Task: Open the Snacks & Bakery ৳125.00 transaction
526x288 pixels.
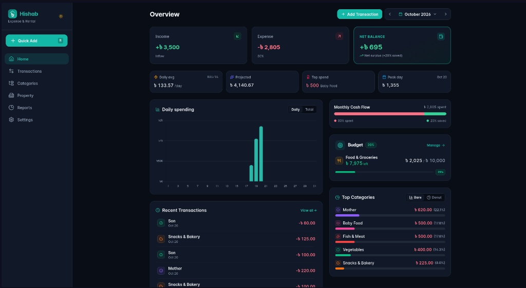Action: click(236, 239)
